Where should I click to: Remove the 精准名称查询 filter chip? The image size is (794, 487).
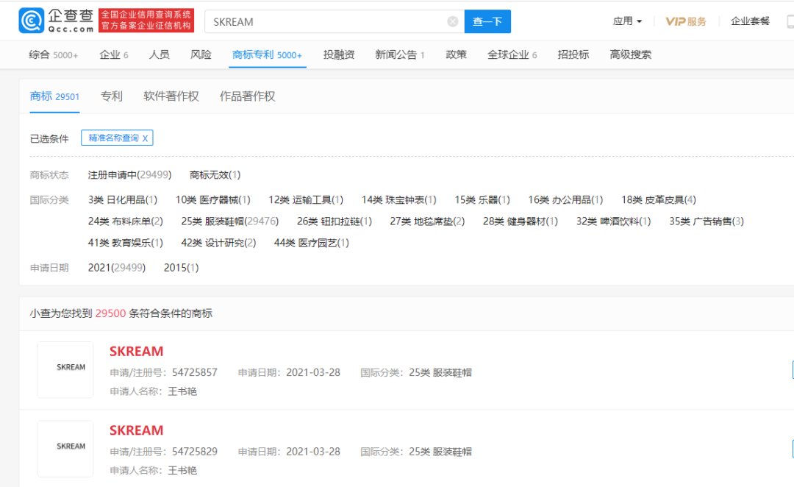[146, 138]
